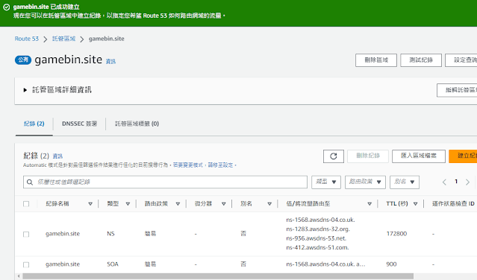Expand 託管區域詳細資訊 section
477x280 pixels.
pyautogui.click(x=25, y=90)
